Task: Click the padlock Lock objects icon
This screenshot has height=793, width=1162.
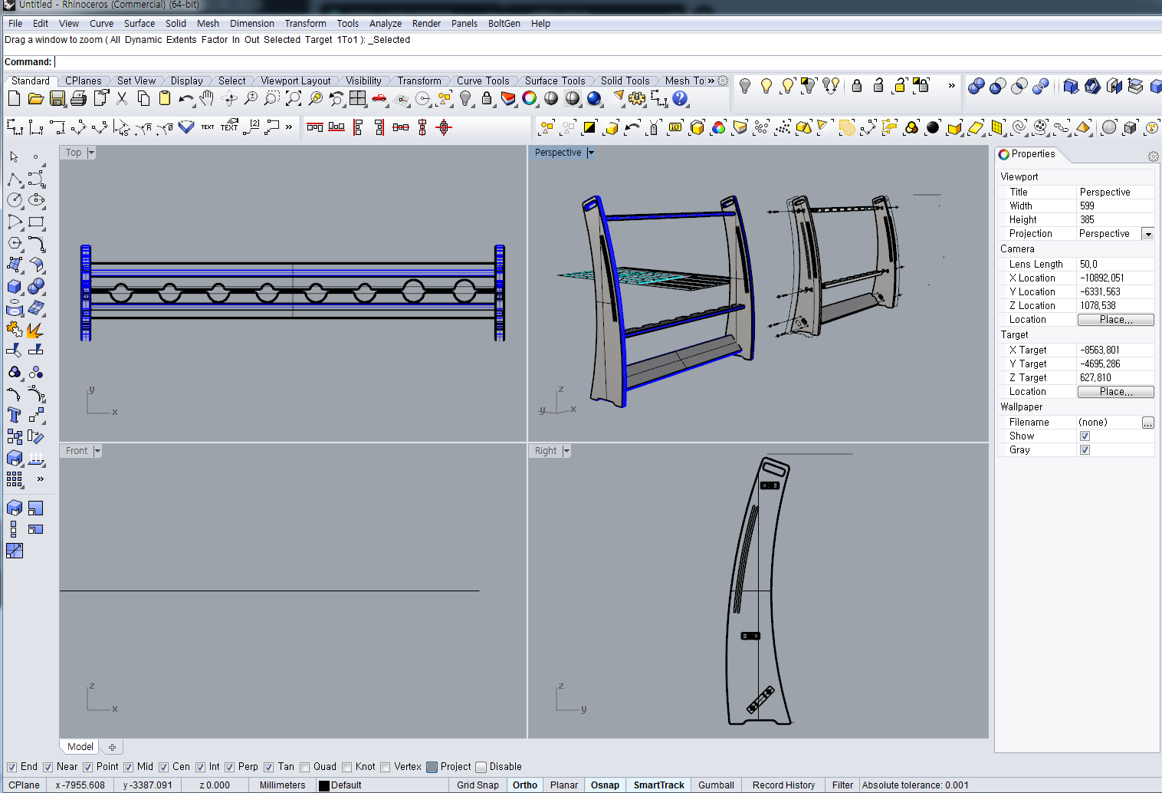Action: (x=487, y=98)
